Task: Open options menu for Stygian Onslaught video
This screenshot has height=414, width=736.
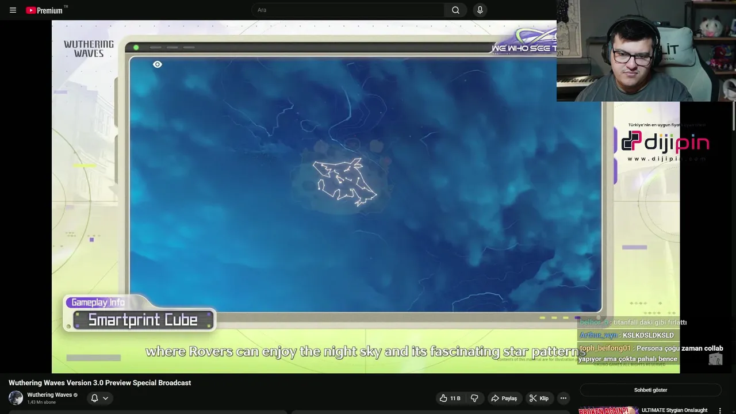Action: click(720, 411)
